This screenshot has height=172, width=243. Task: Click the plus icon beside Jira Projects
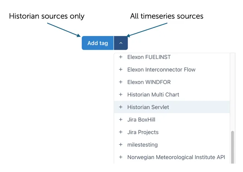pyautogui.click(x=121, y=132)
